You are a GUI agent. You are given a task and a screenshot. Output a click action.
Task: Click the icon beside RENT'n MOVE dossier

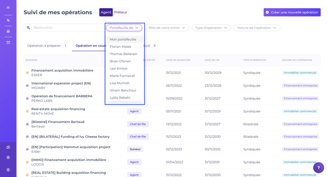[27, 111]
